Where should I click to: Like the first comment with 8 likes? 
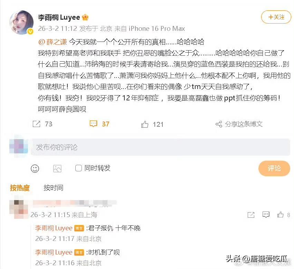coord(281,214)
